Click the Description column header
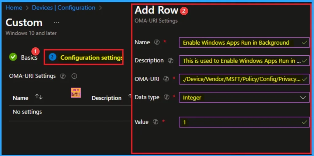 106,98
